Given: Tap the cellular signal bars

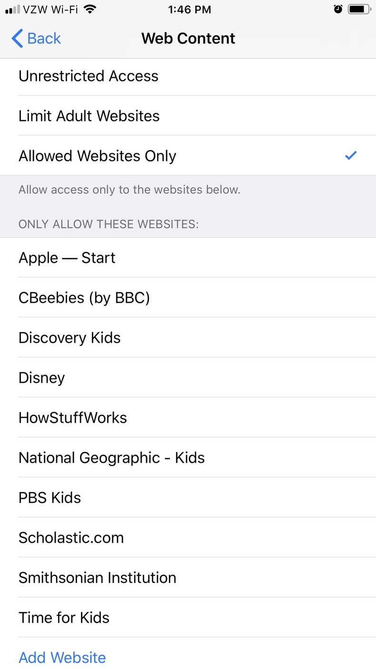Looking at the screenshot, I should [x=12, y=10].
